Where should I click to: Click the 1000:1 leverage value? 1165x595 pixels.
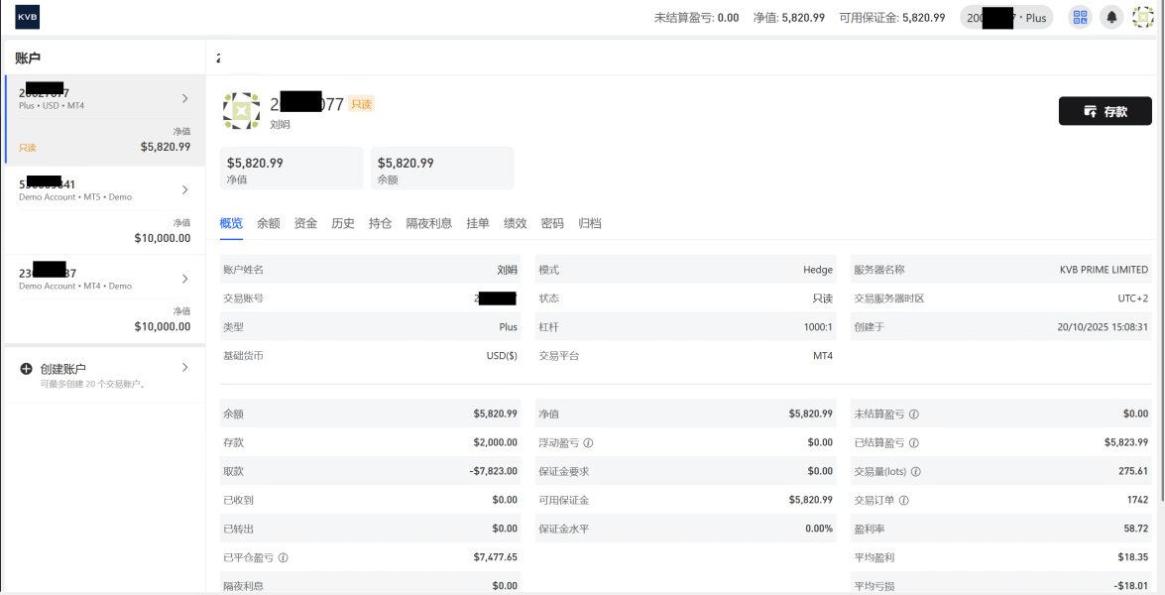tap(819, 327)
